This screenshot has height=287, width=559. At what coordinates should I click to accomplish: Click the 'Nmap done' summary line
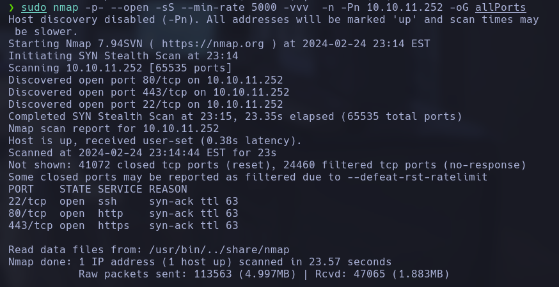coord(200,262)
